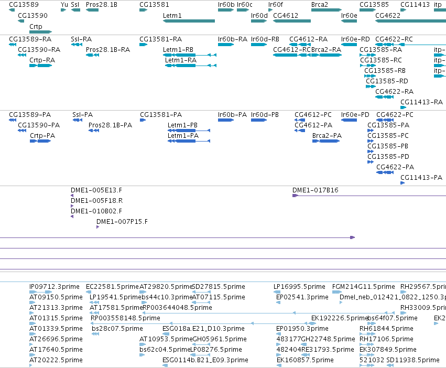446x368 pixels.
Task: Select transcript Letm1-RB
Action: (178, 50)
